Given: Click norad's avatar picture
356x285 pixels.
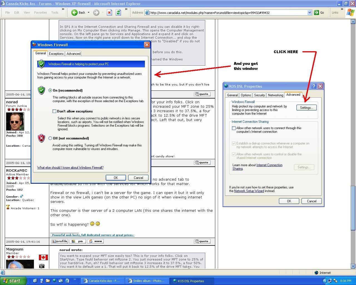Looking at the screenshot, I should [15, 121].
